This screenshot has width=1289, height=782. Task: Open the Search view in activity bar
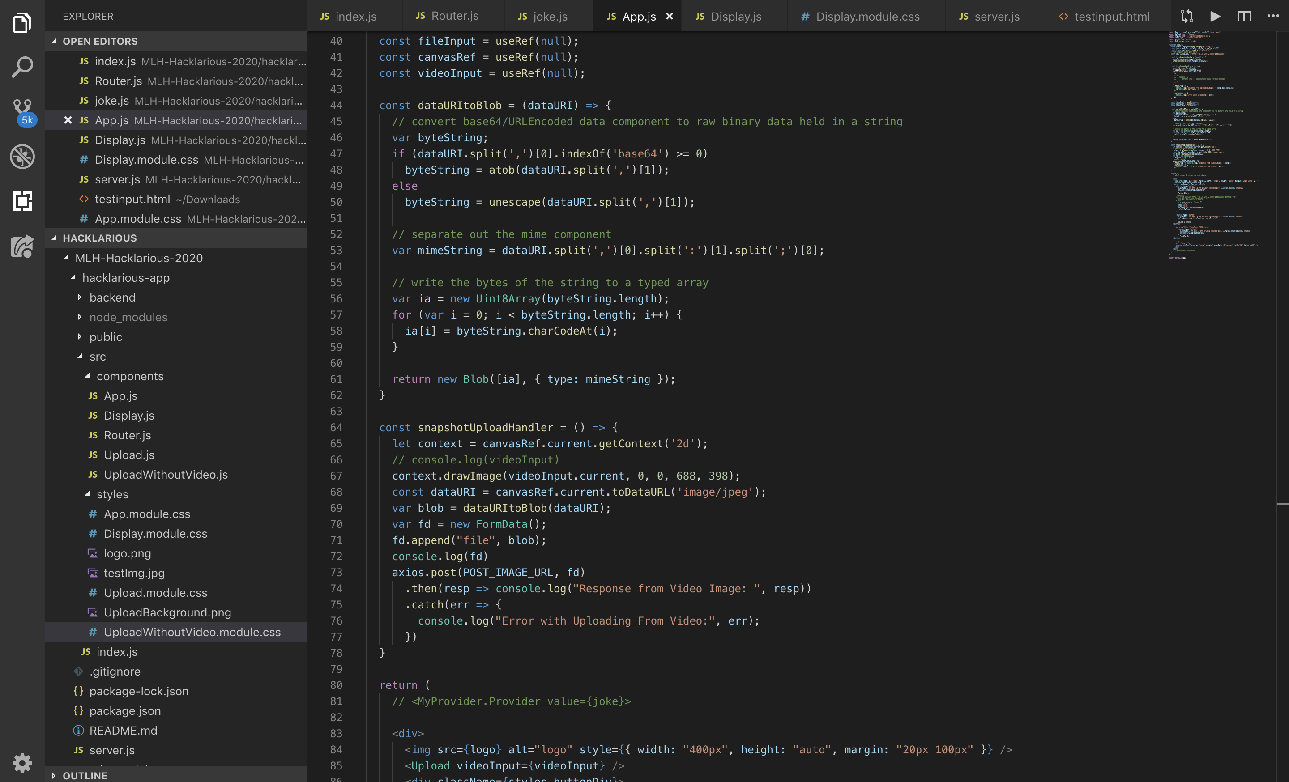(x=22, y=68)
